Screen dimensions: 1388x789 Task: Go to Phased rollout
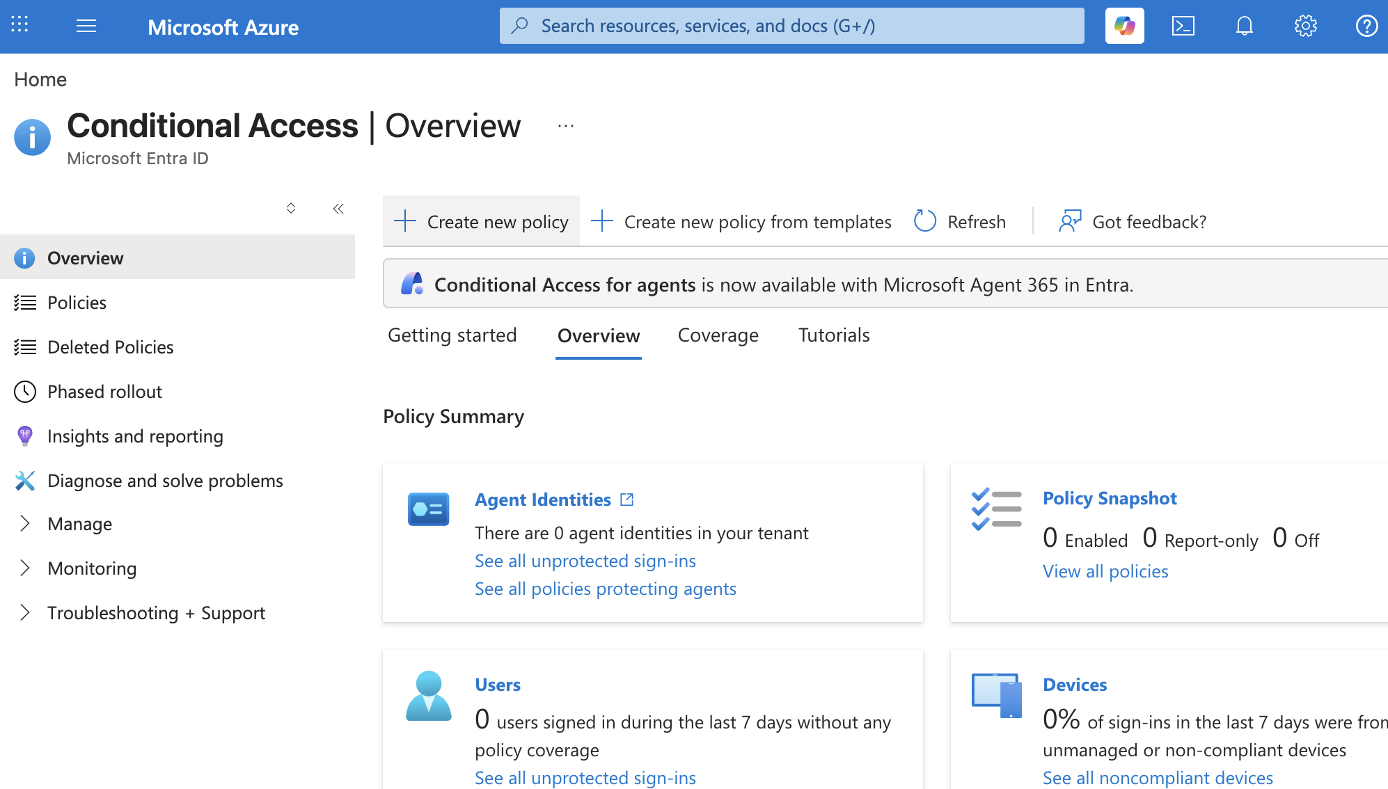coord(178,392)
